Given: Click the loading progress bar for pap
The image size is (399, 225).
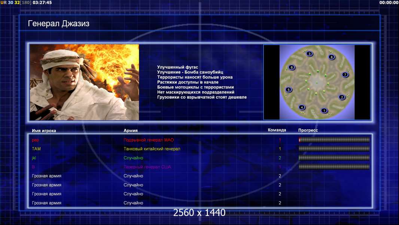Looking at the screenshot, I should point(334,139).
